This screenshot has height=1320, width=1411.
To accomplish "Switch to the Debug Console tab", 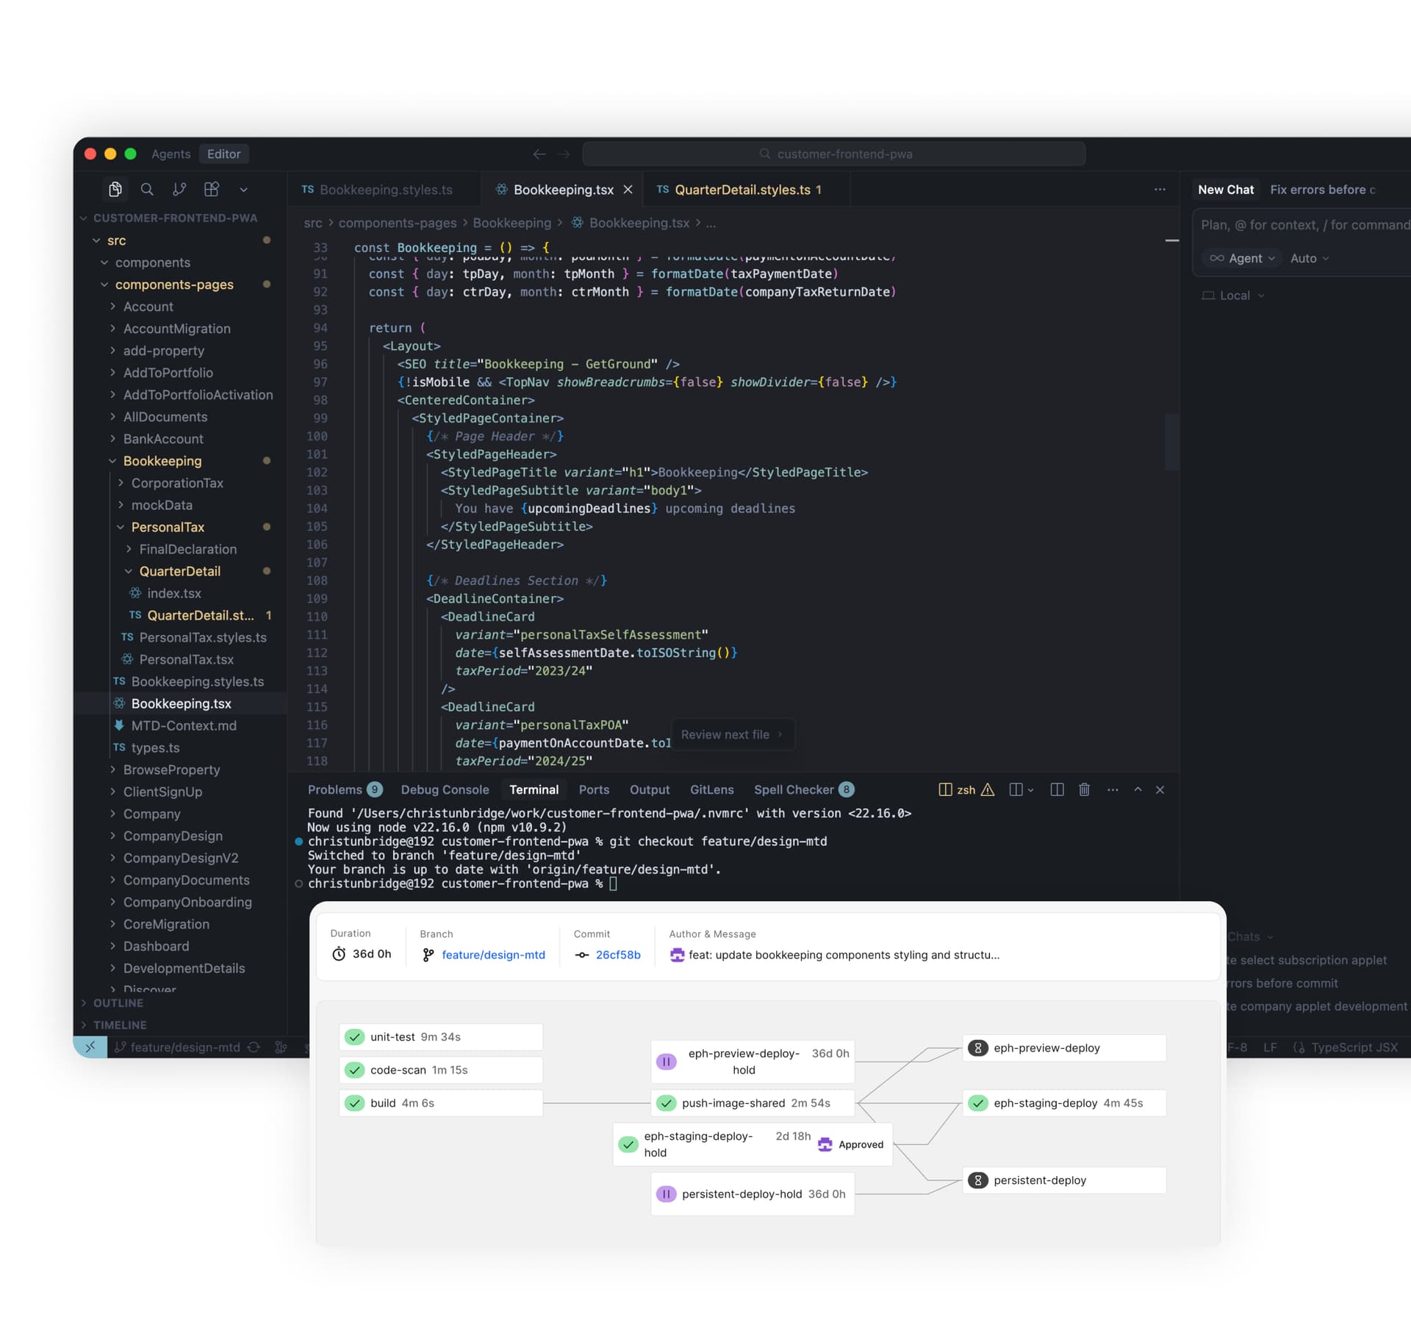I will click(x=445, y=789).
